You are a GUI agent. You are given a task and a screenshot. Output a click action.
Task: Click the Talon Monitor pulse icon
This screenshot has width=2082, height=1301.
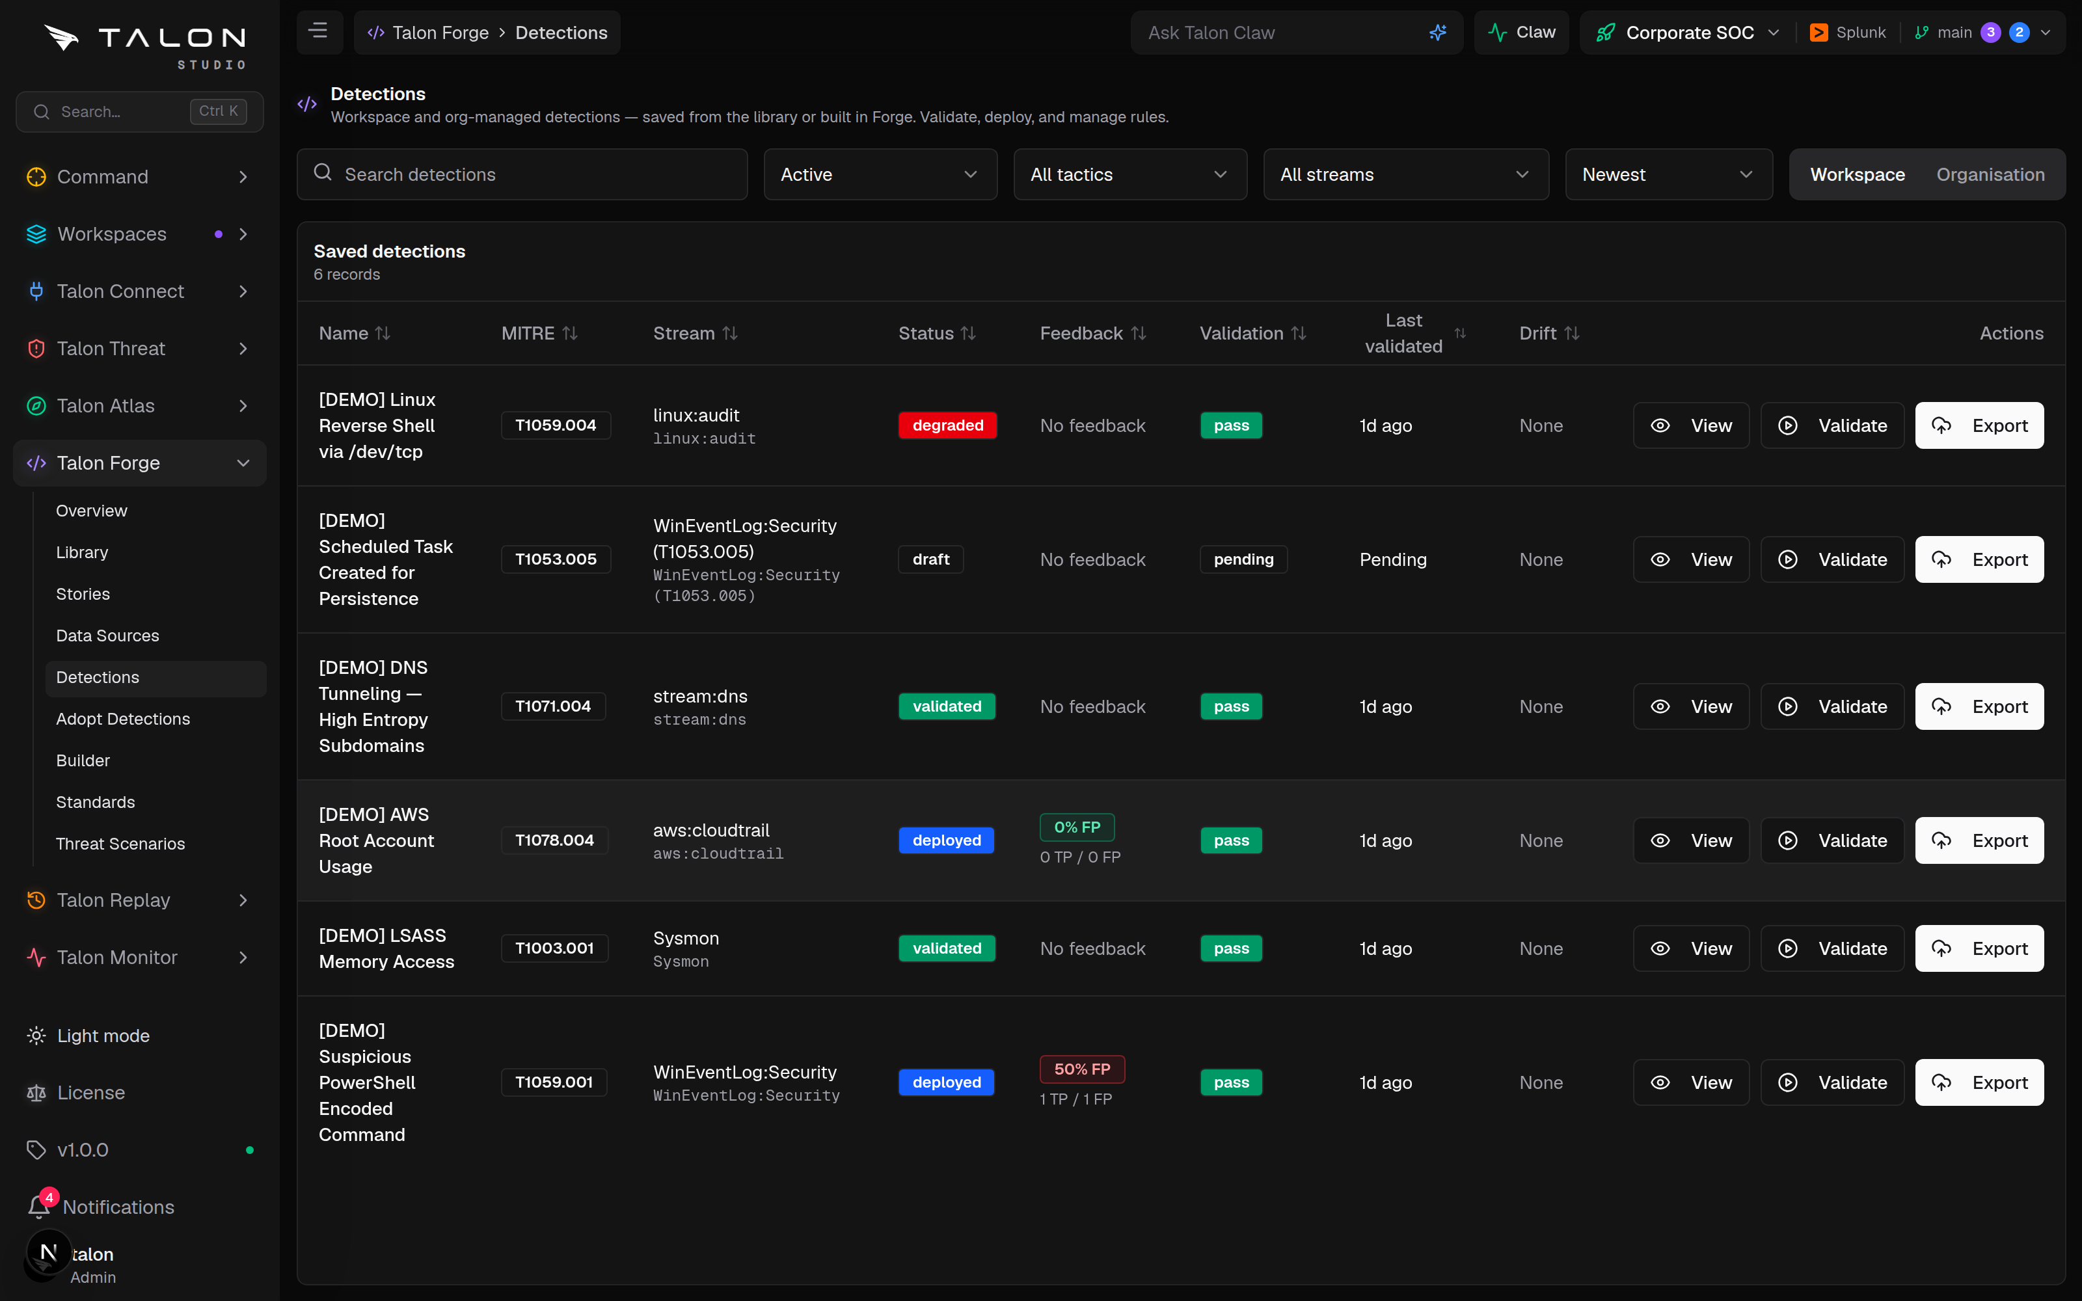(x=36, y=957)
